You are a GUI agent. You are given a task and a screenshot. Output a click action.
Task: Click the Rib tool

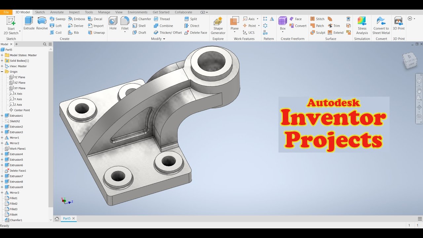[x=73, y=33]
